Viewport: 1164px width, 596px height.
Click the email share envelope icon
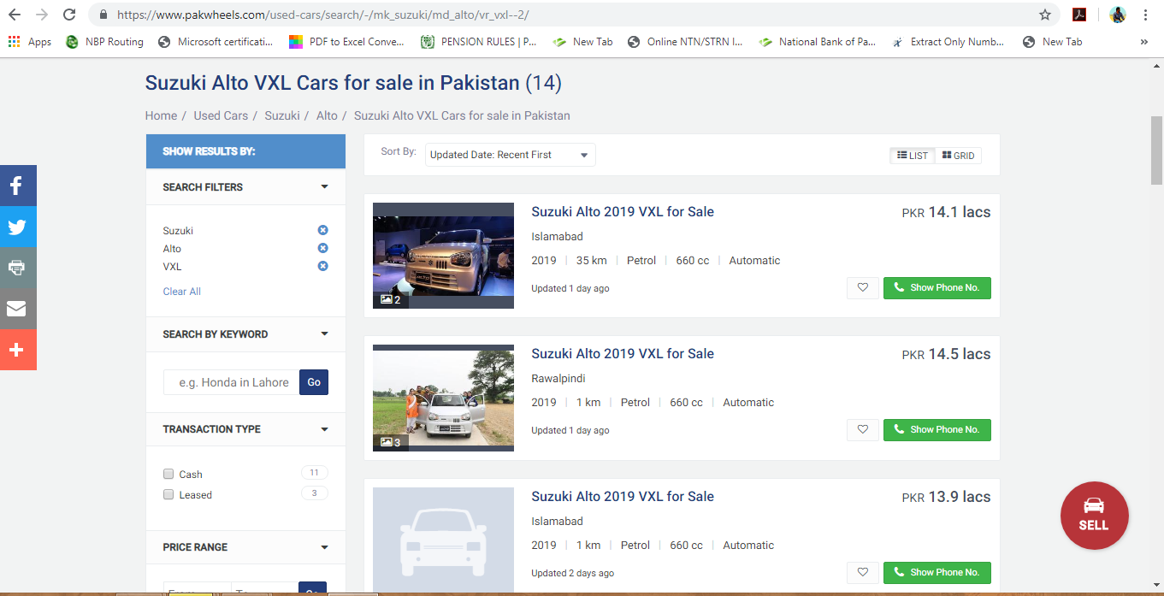click(x=18, y=309)
